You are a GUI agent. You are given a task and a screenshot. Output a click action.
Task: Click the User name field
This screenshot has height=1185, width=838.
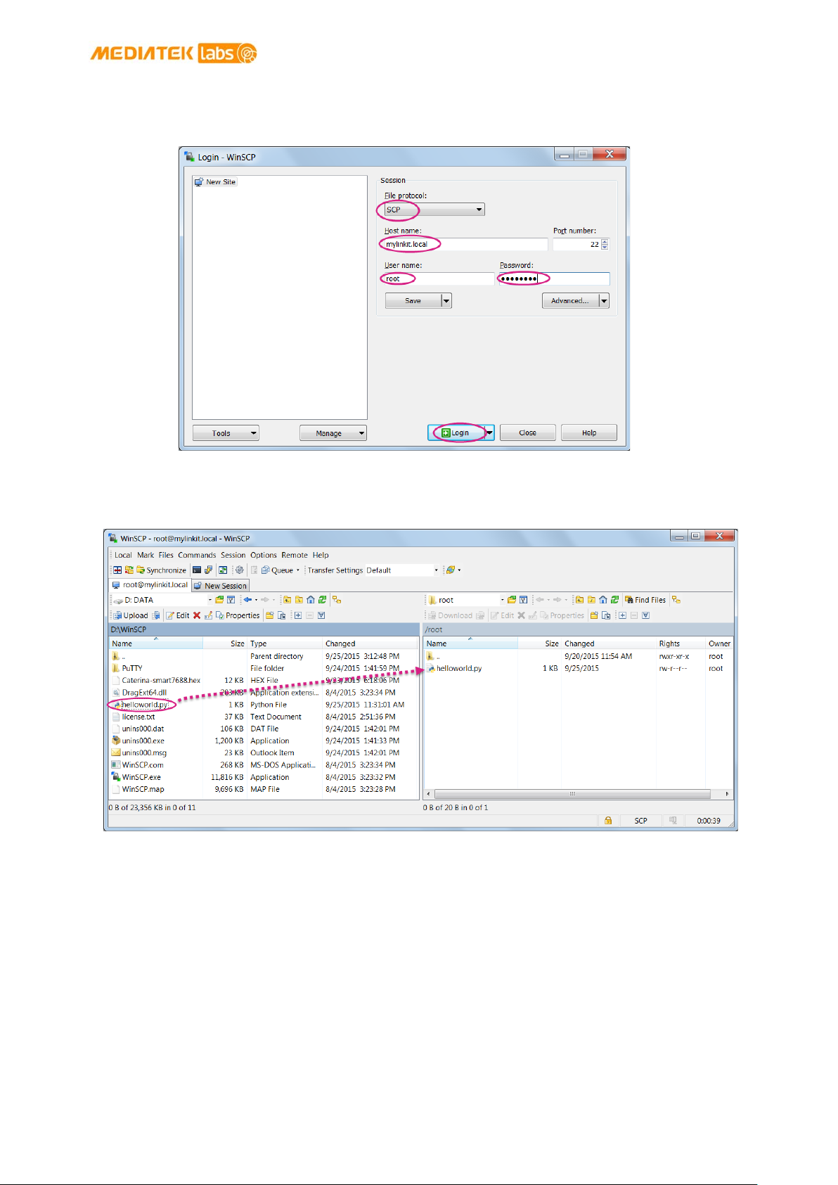pyautogui.click(x=438, y=278)
